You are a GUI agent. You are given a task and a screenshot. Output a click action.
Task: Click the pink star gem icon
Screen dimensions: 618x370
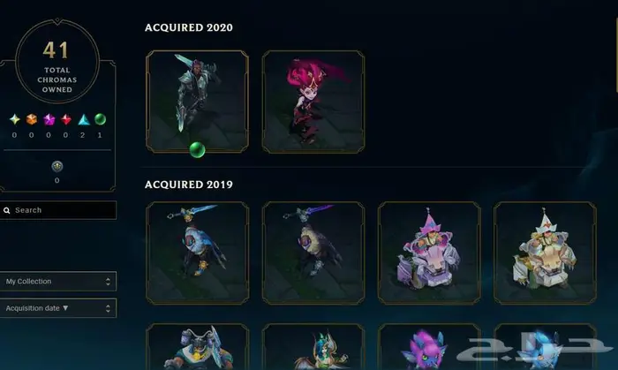(x=49, y=119)
